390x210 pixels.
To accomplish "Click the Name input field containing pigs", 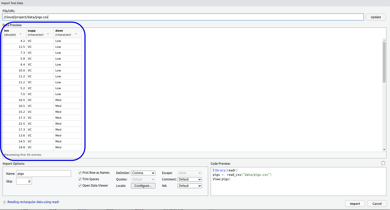I will pyautogui.click(x=43, y=174).
